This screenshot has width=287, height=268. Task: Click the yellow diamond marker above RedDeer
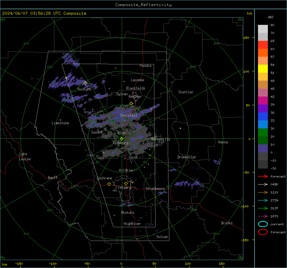131,104
